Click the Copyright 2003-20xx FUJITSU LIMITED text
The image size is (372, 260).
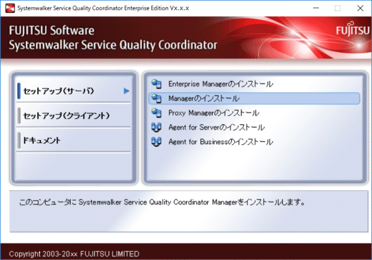pos(74,254)
